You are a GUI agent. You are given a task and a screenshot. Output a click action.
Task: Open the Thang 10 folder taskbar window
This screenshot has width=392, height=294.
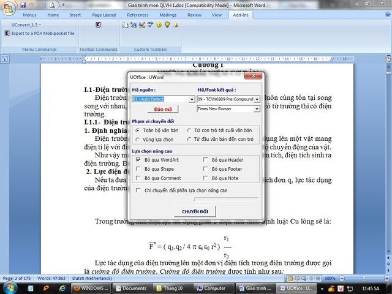click(173, 288)
